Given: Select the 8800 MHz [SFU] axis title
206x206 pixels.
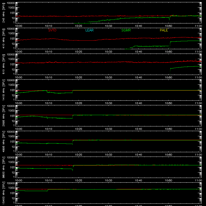Looking at the screenshot, I should (3, 167).
